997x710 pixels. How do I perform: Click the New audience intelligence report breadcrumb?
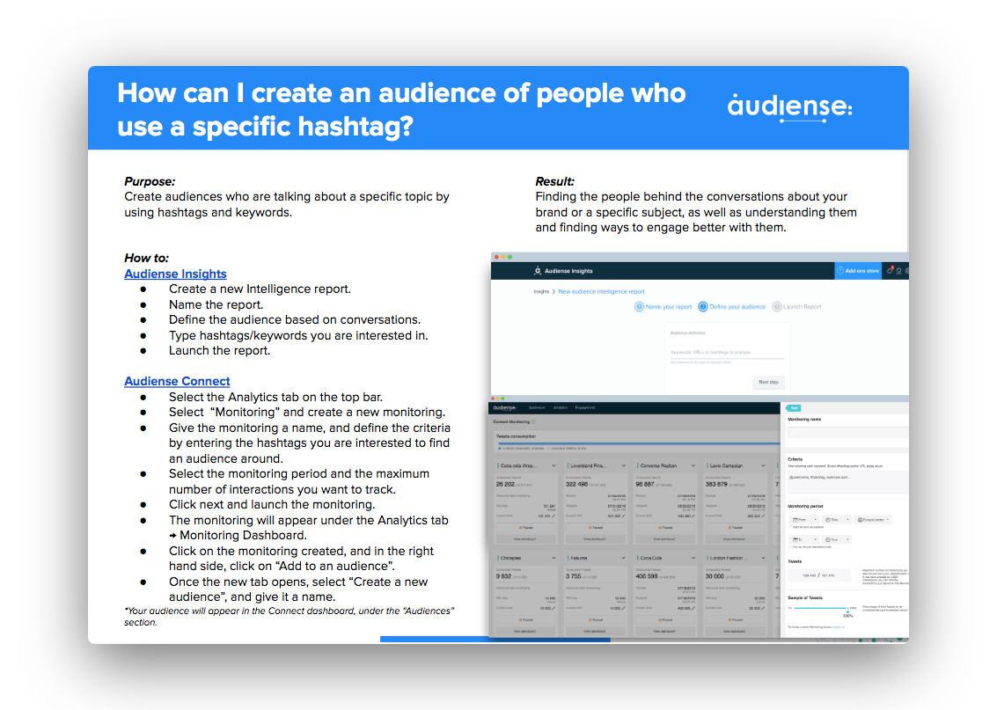click(x=602, y=291)
